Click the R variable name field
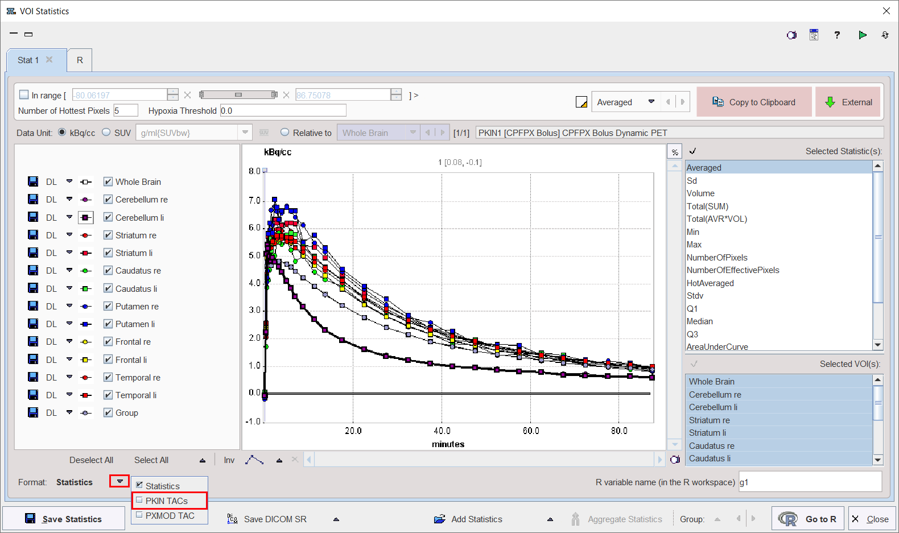The width and height of the screenshot is (899, 533). [810, 482]
